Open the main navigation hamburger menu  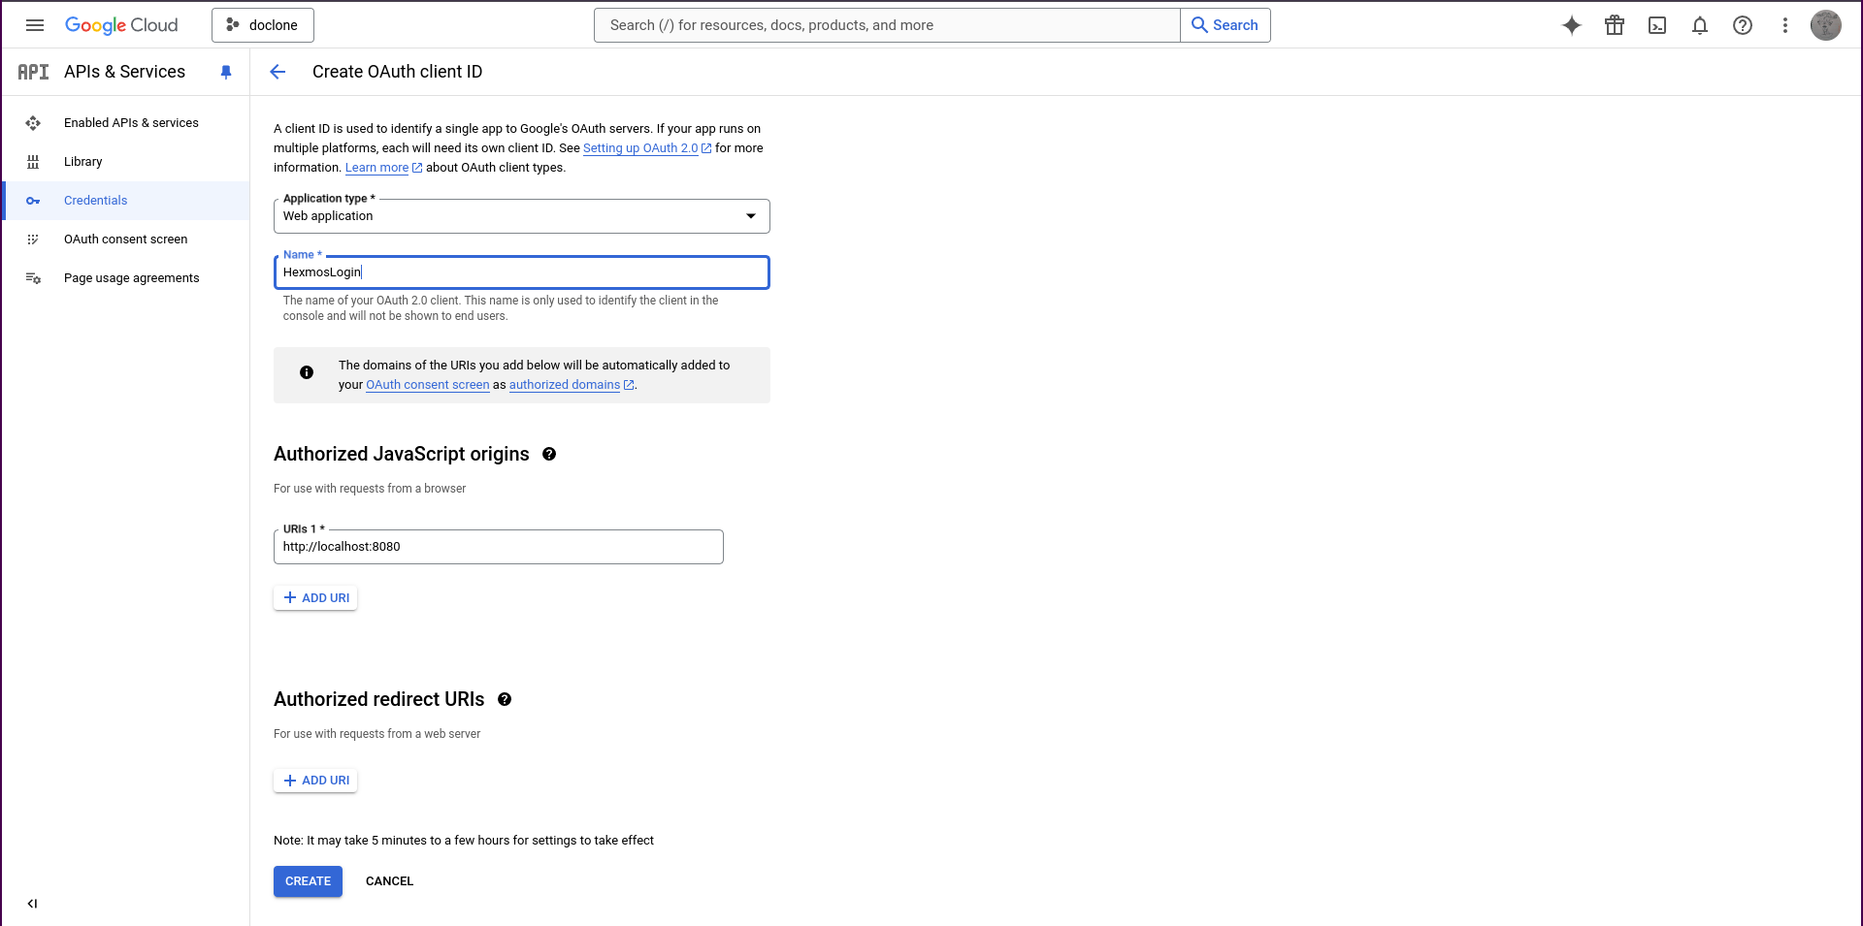(x=35, y=25)
